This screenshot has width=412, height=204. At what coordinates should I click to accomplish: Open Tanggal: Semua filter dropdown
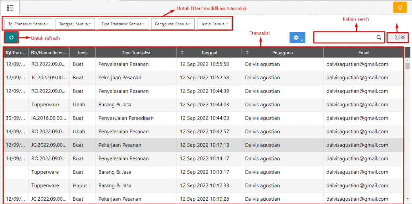pyautogui.click(x=75, y=24)
